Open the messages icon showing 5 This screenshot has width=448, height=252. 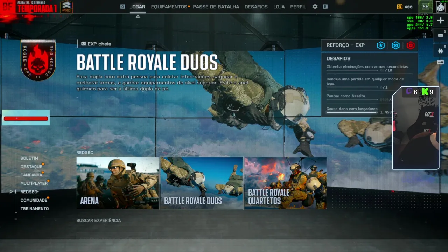point(440,35)
